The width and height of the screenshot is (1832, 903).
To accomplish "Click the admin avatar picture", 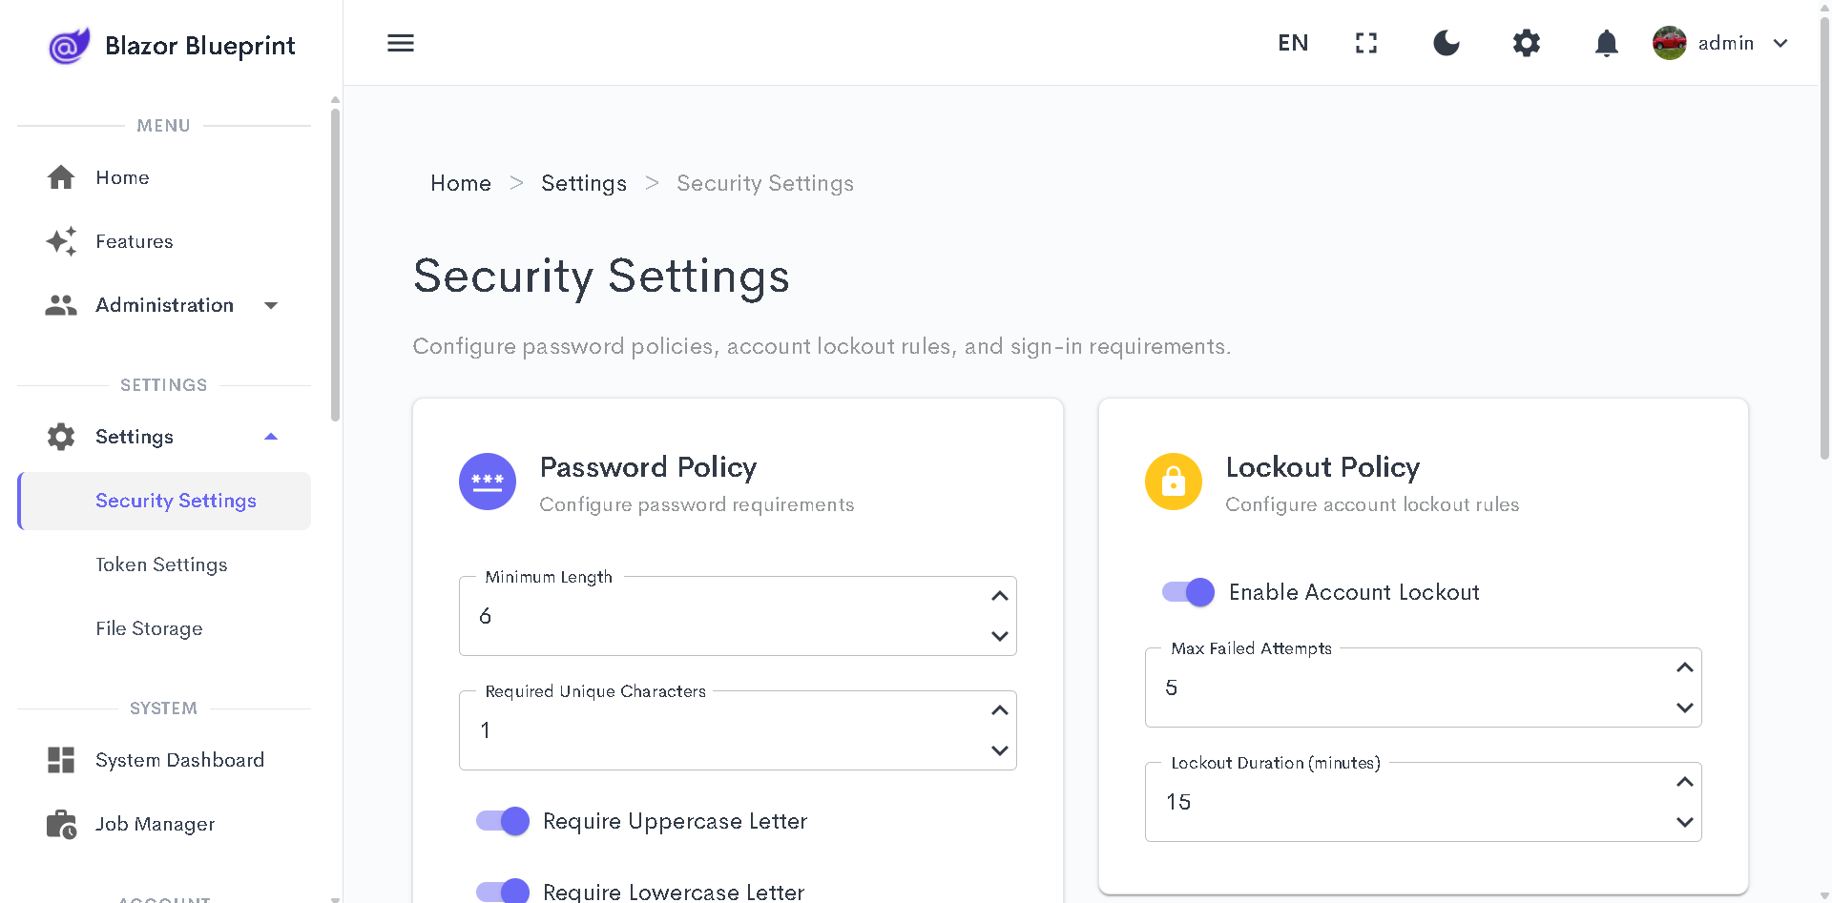I will [1670, 43].
